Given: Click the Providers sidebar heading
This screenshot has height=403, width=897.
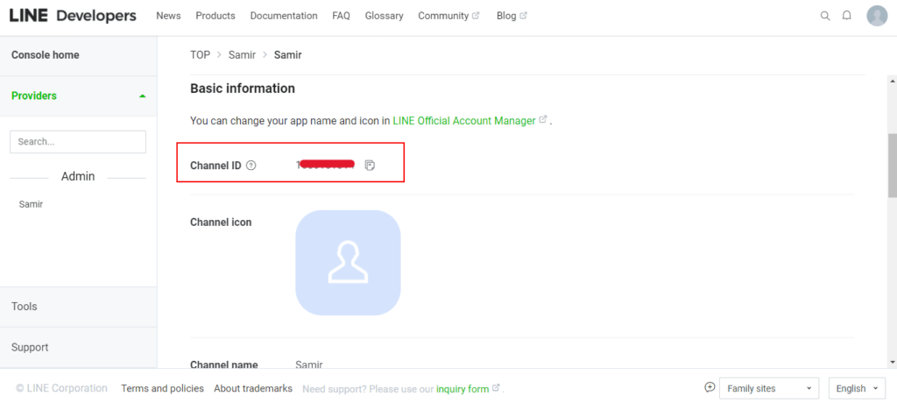Looking at the screenshot, I should [x=34, y=96].
